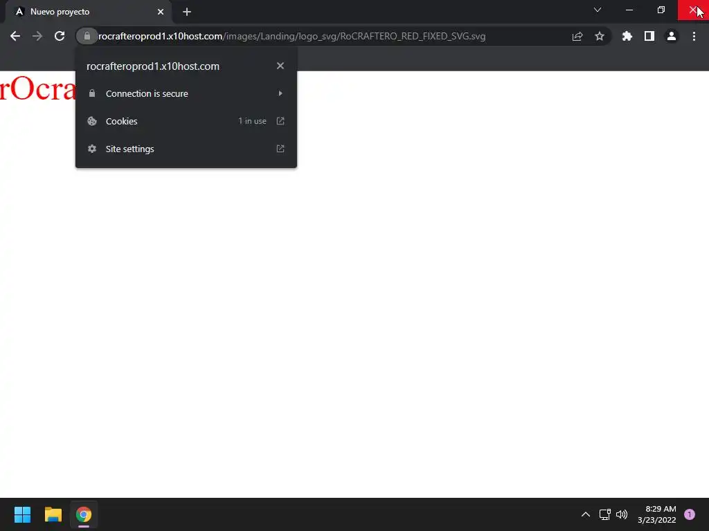This screenshot has height=531, width=709.
Task: Open the tab search dropdown chevron
Action: click(598, 10)
